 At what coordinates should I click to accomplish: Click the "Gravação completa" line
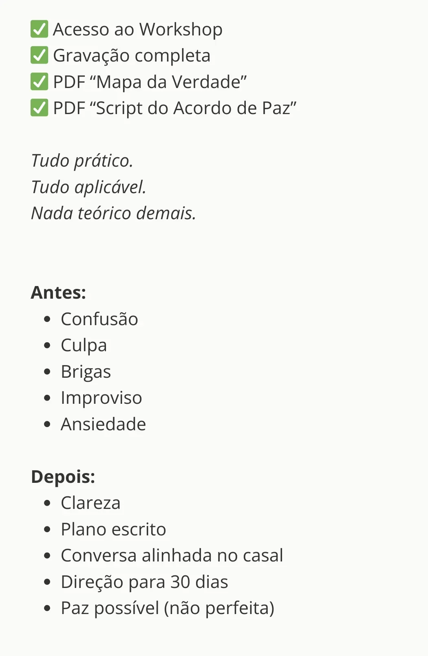tap(131, 55)
